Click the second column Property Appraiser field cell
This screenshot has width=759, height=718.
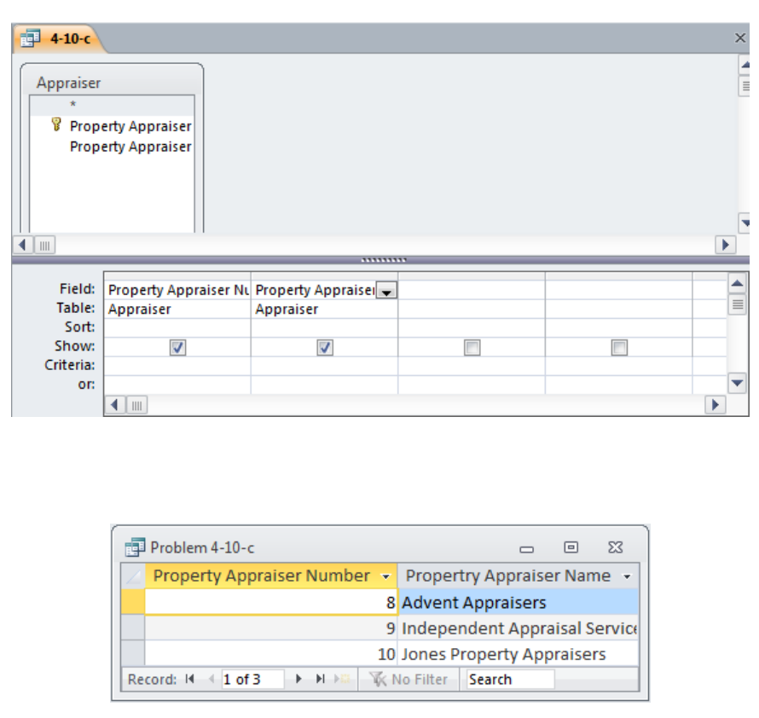click(x=314, y=290)
